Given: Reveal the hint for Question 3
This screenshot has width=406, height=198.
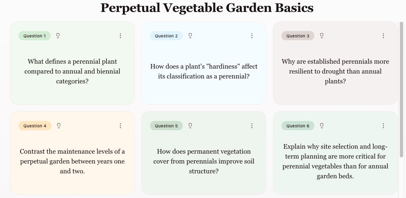Looking at the screenshot, I should (322, 36).
